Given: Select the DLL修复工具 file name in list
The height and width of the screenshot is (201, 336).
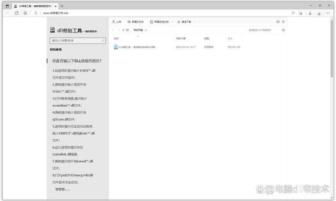Looking at the screenshot, I should click(138, 47).
